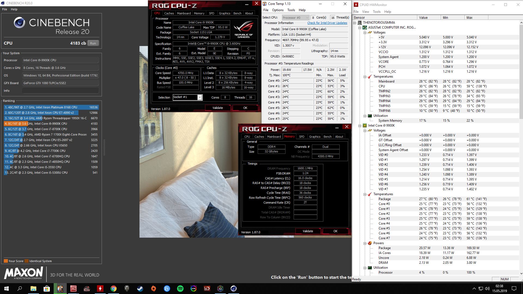Switch to Bench tab in the Memory CPU-Z window
Screen dimensions: 523x294
click(x=327, y=137)
